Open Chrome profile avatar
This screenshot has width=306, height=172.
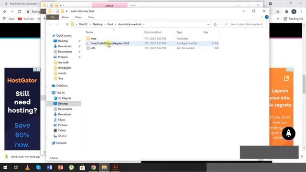[x=294, y=11]
